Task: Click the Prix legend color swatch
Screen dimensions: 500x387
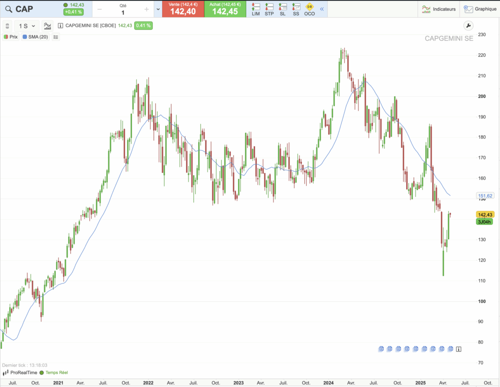Action: tap(6, 37)
